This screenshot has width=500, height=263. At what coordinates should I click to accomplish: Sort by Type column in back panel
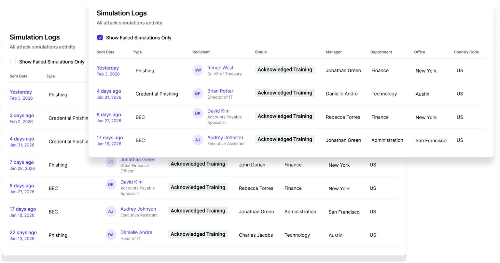[50, 76]
